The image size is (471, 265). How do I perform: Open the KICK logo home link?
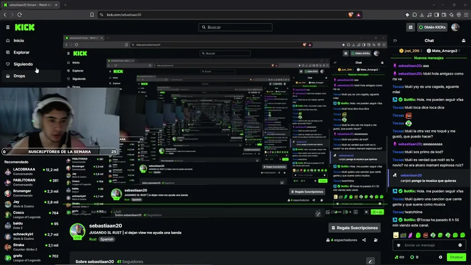click(x=25, y=28)
